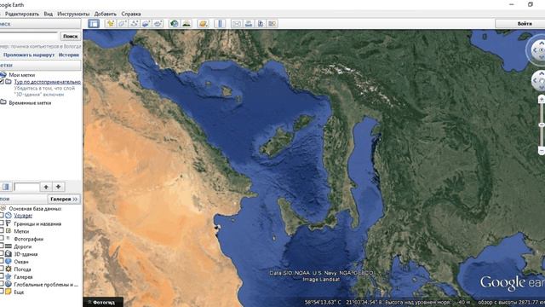Click the Дороги layer road icon

pos(9,246)
